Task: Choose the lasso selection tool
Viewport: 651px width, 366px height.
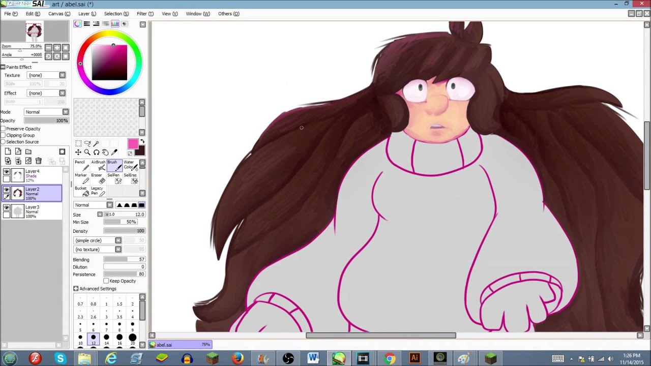Action: (x=87, y=144)
